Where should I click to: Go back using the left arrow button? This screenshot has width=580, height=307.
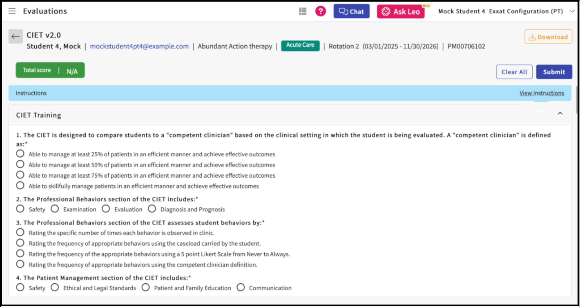pos(16,37)
